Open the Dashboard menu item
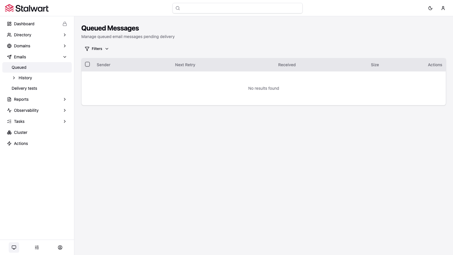 pyautogui.click(x=37, y=24)
